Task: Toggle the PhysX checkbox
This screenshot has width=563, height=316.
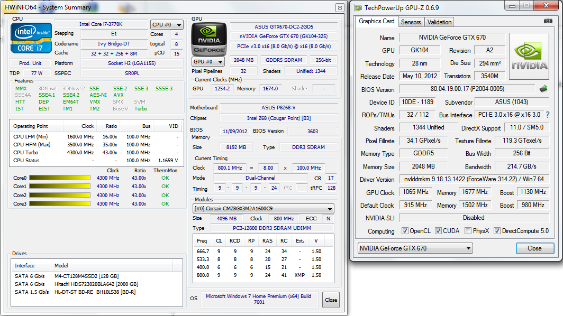Action: (x=468, y=231)
